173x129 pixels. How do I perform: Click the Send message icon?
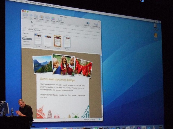[25, 15]
